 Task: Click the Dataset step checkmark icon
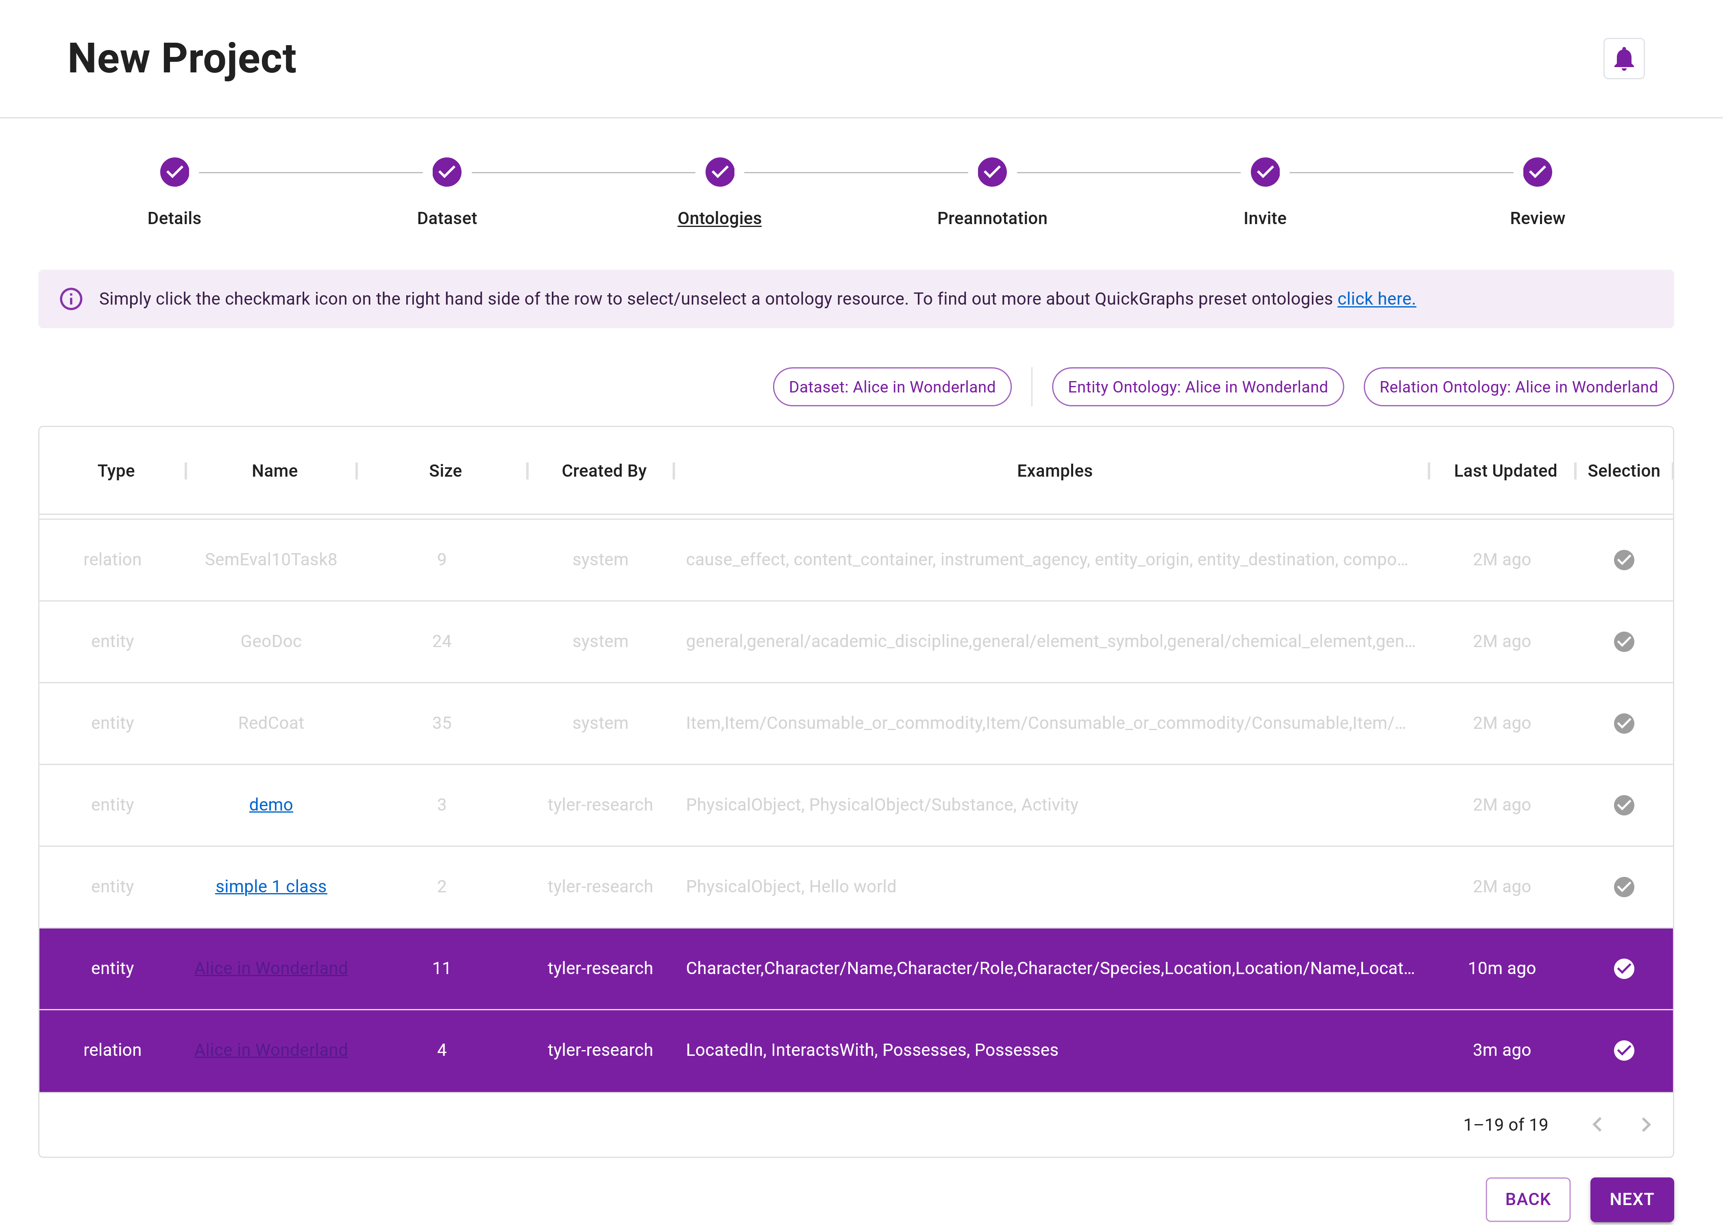[446, 172]
